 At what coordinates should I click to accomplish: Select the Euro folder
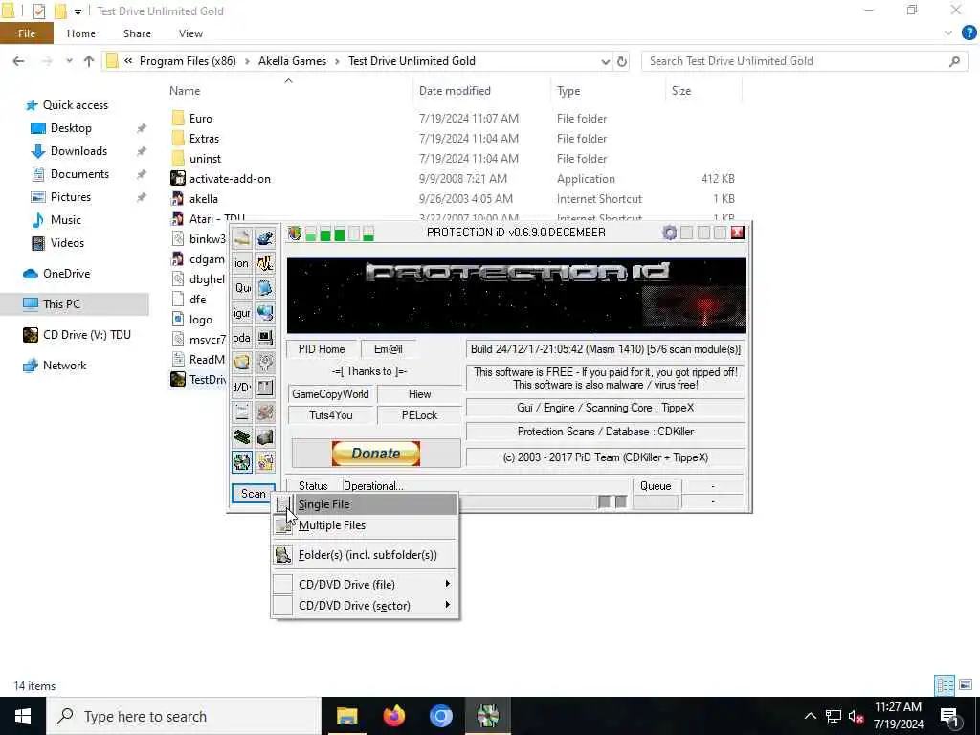(x=191, y=119)
